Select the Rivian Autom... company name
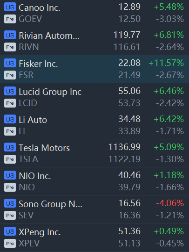This screenshot has height=252, width=189. click(49, 36)
